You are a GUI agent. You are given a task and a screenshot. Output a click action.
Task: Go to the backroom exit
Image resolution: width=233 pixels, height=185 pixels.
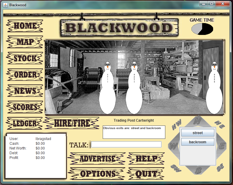(x=198, y=142)
